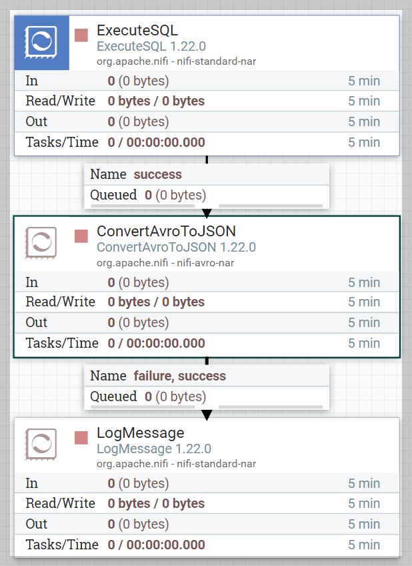Click queue count bar of failure, success connection
Image resolution: width=412 pixels, height=566 pixels.
point(143,407)
